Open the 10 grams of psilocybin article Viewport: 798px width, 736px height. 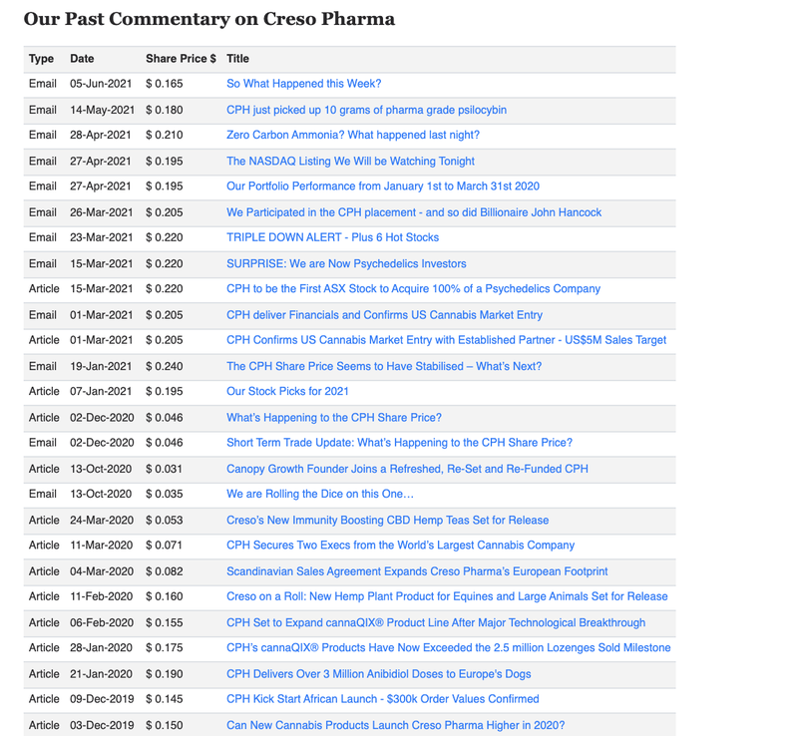(366, 110)
